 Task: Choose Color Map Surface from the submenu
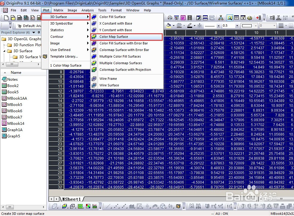pyautogui.click(x=126, y=37)
